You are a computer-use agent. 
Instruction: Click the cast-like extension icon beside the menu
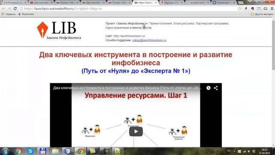tap(266, 9)
